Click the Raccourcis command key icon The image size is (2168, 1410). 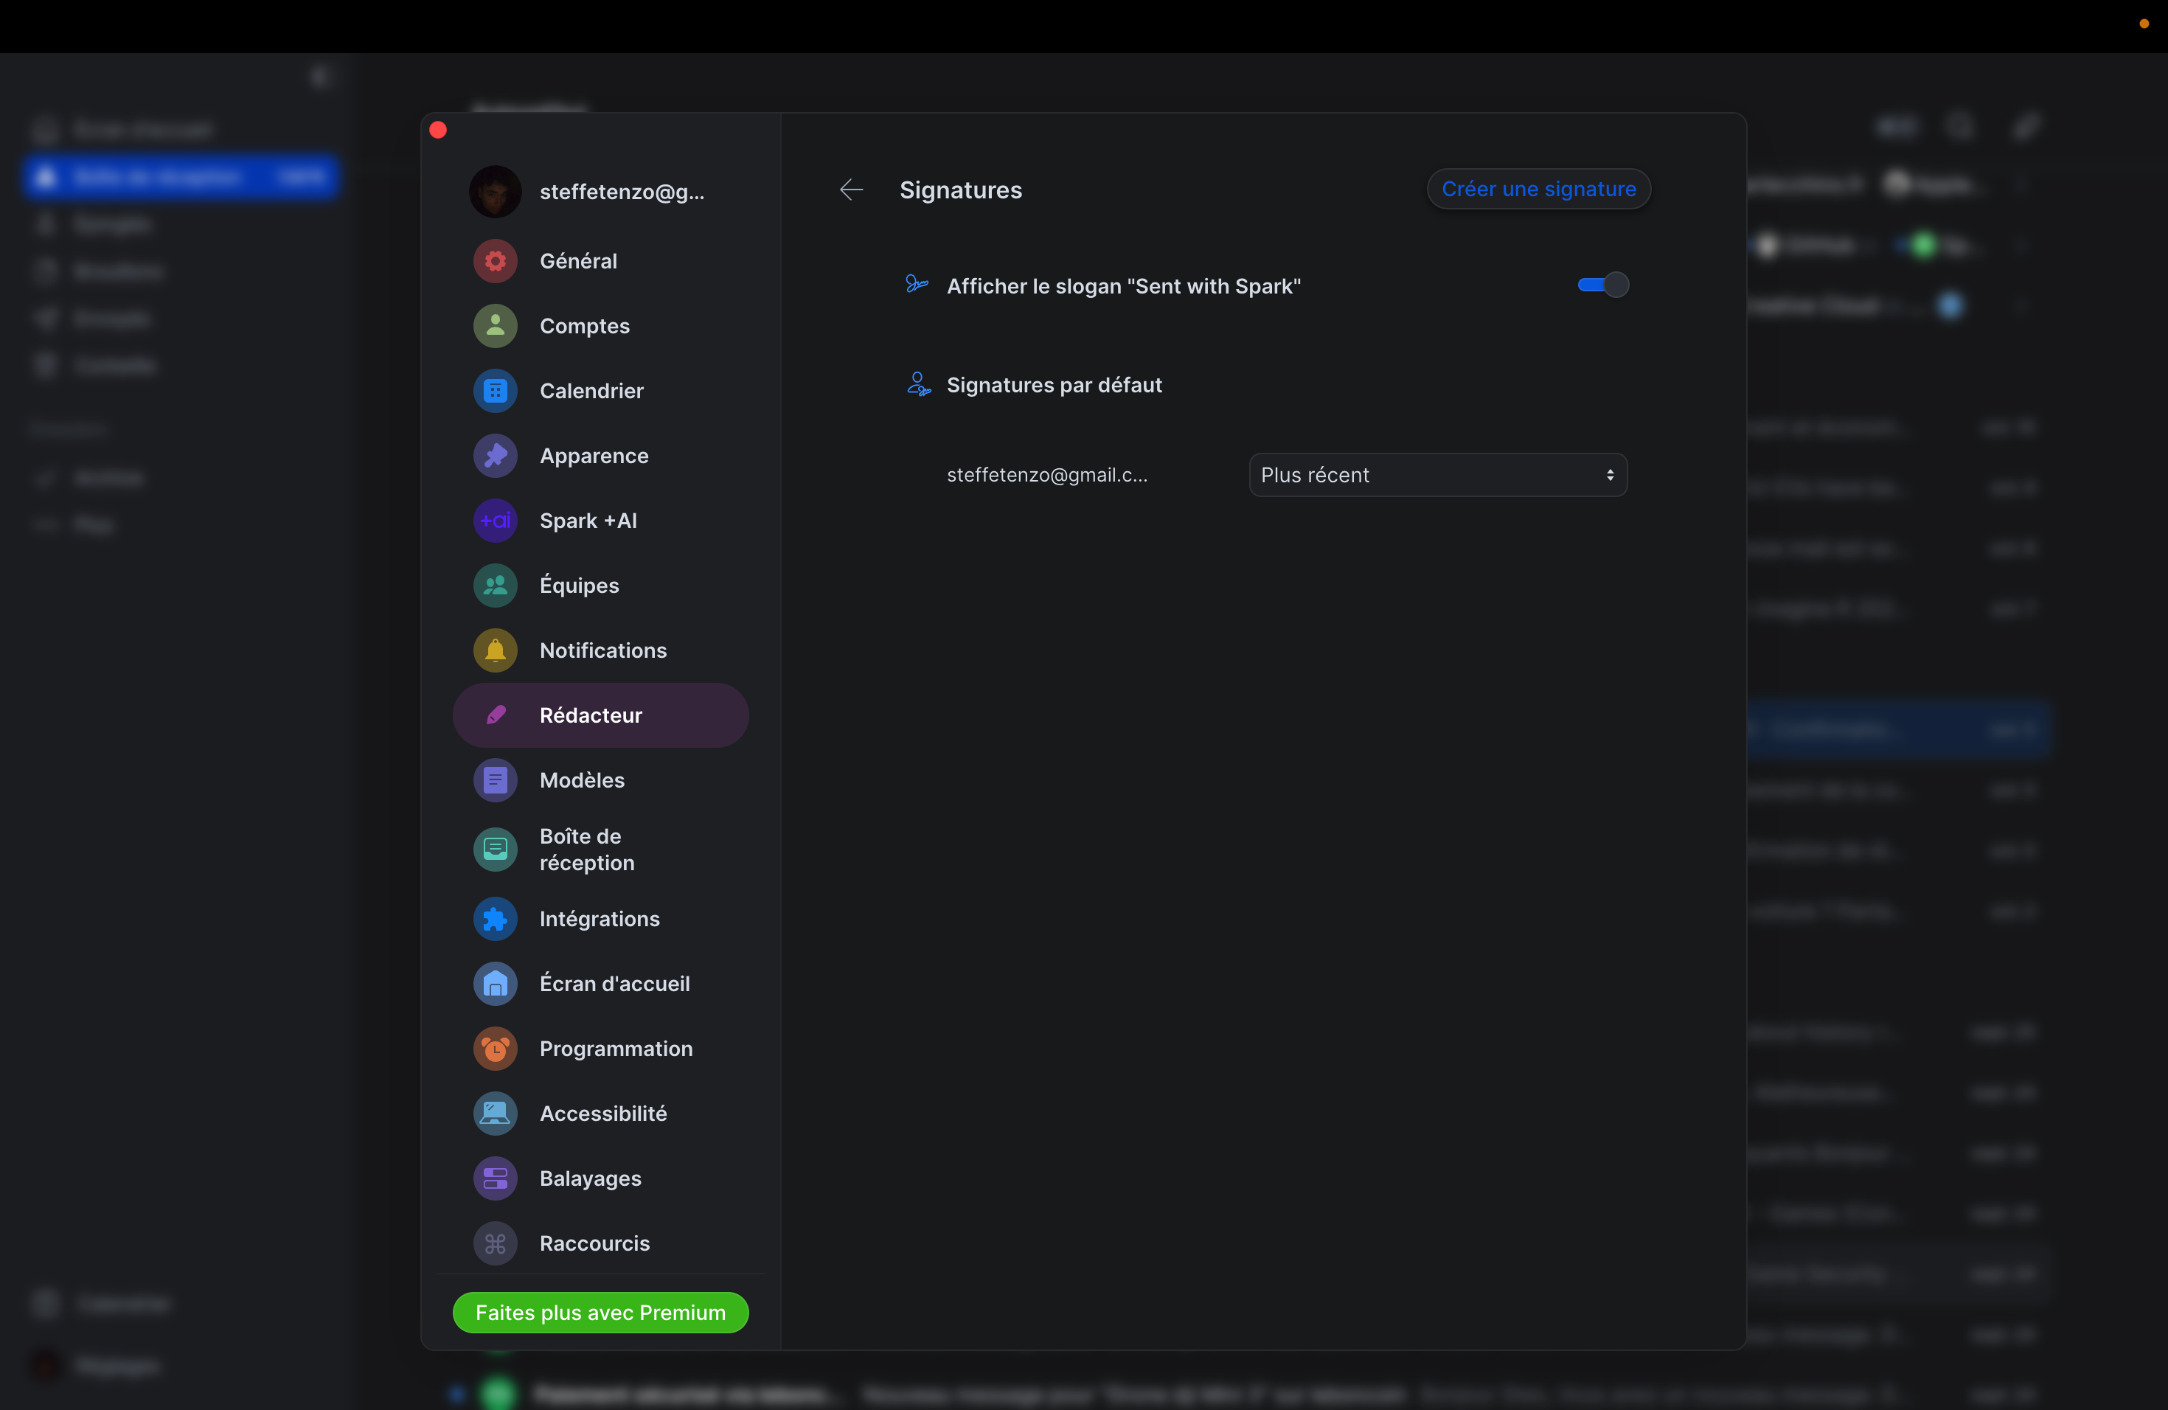[x=495, y=1243]
